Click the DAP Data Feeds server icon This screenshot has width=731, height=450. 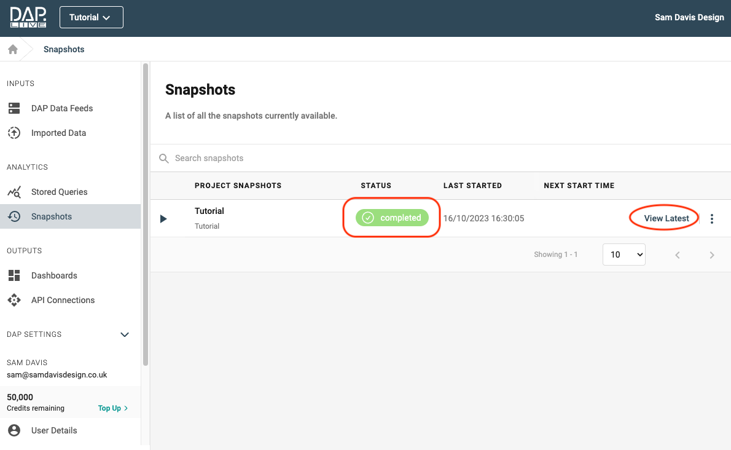pos(14,108)
